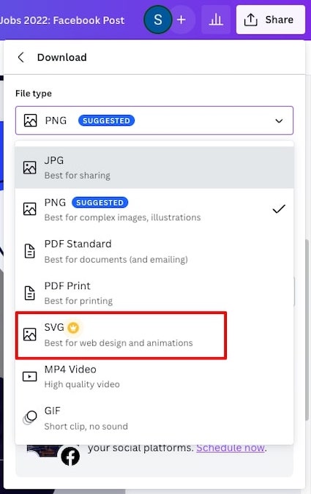Open the analytics bar chart icon
The image size is (311, 494).
(216, 20)
